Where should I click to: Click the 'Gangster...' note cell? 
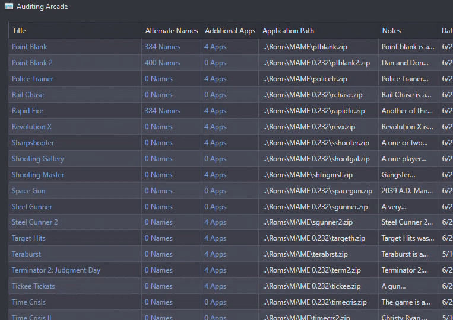coord(408,175)
